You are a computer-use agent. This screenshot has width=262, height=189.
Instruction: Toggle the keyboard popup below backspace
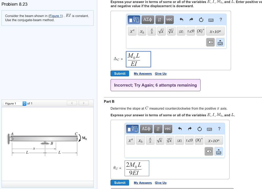pyautogui.click(x=219, y=151)
